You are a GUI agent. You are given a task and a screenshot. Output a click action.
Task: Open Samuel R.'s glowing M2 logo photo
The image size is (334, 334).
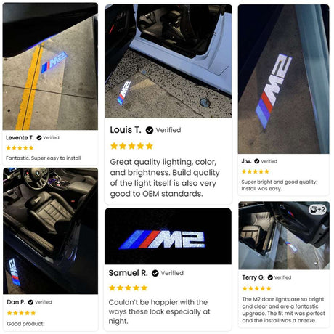tap(168, 236)
